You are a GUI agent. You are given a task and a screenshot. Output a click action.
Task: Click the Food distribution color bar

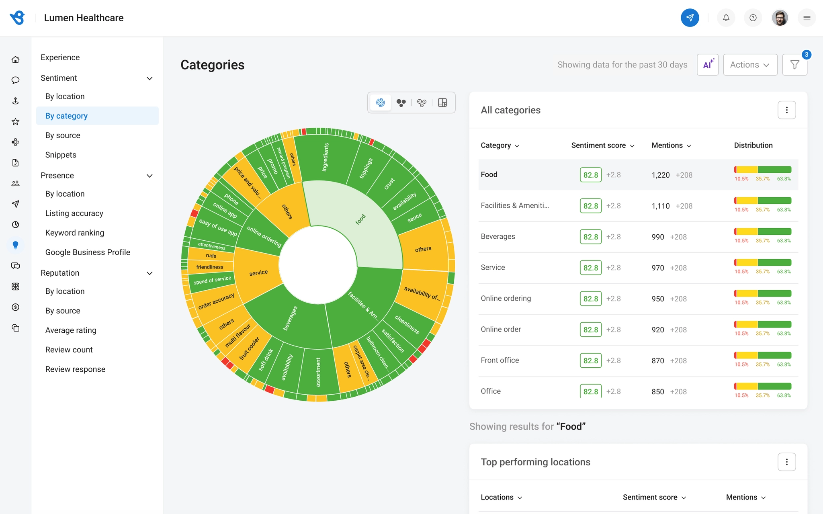tap(763, 170)
